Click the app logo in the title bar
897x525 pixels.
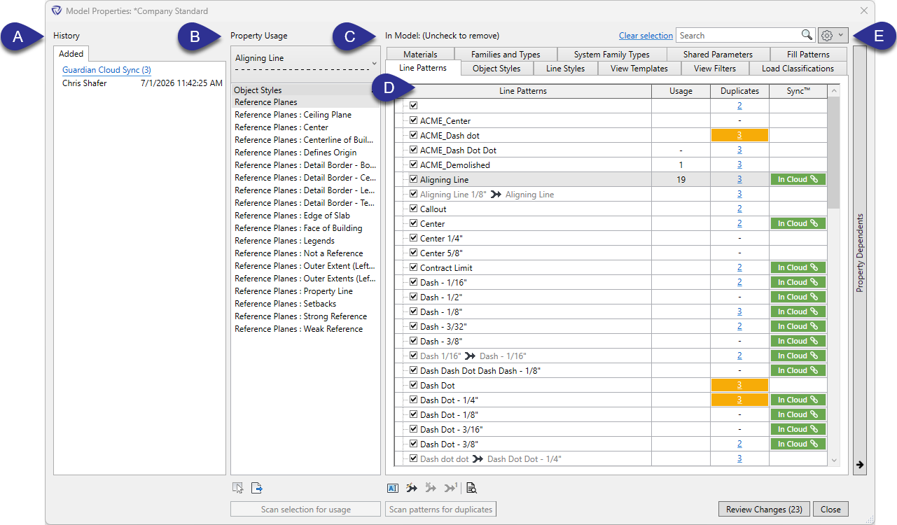coord(57,11)
